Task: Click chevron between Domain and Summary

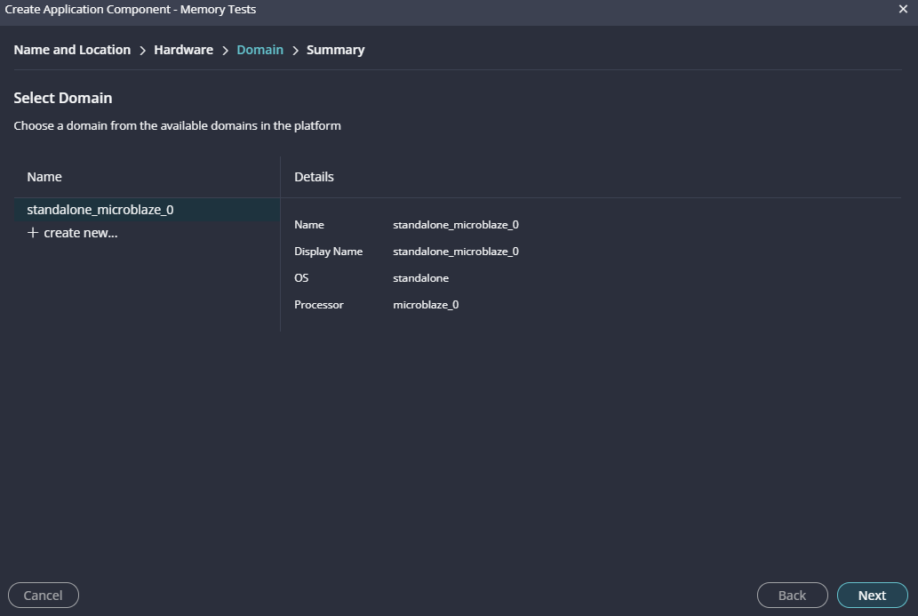Action: click(x=295, y=51)
